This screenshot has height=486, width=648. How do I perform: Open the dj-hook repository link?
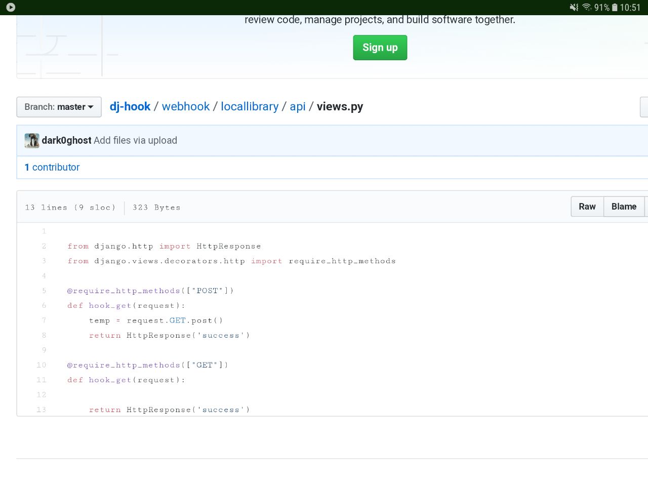[130, 106]
